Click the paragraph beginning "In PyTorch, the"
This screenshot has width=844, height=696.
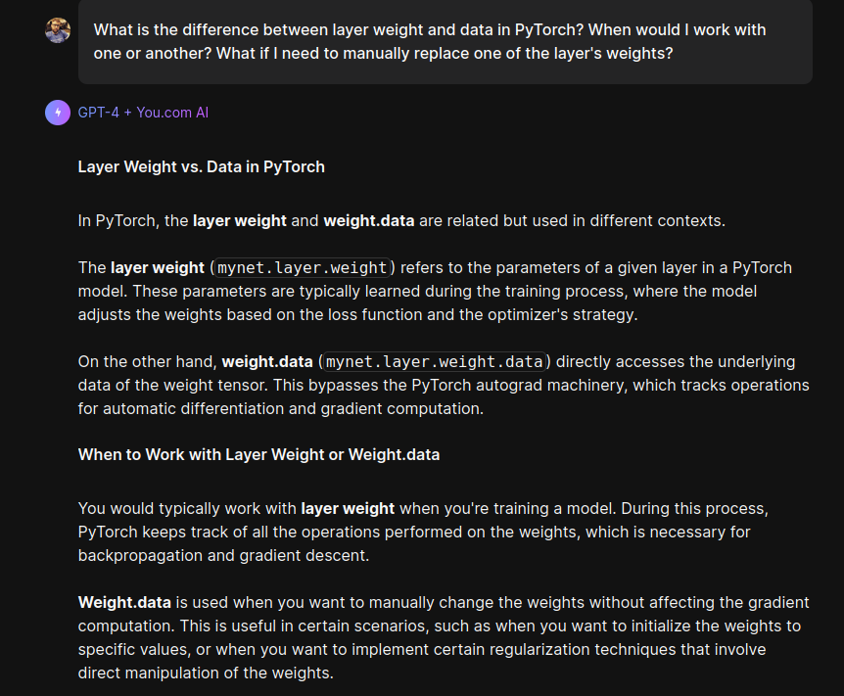tap(401, 220)
